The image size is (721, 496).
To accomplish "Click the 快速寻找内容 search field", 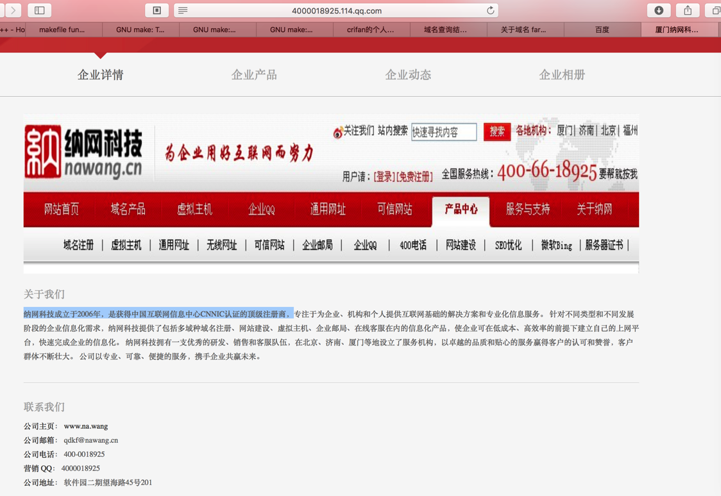I will click(444, 132).
